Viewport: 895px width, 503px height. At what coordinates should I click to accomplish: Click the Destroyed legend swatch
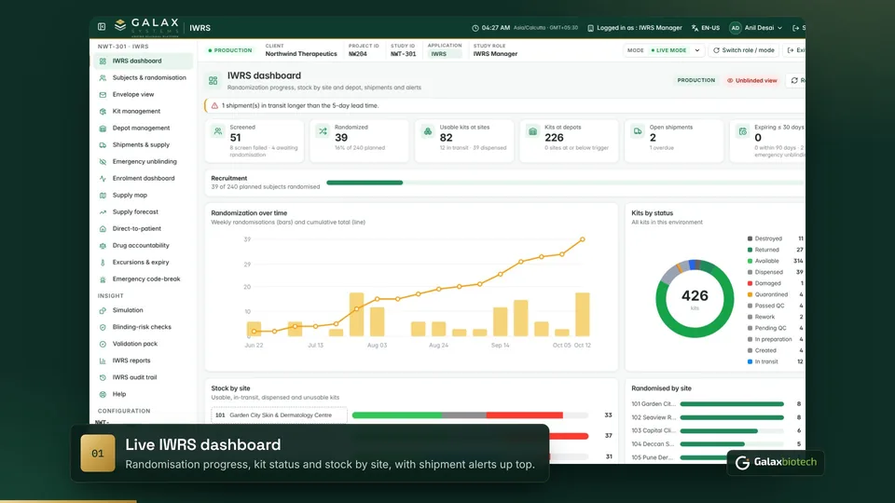pos(750,239)
